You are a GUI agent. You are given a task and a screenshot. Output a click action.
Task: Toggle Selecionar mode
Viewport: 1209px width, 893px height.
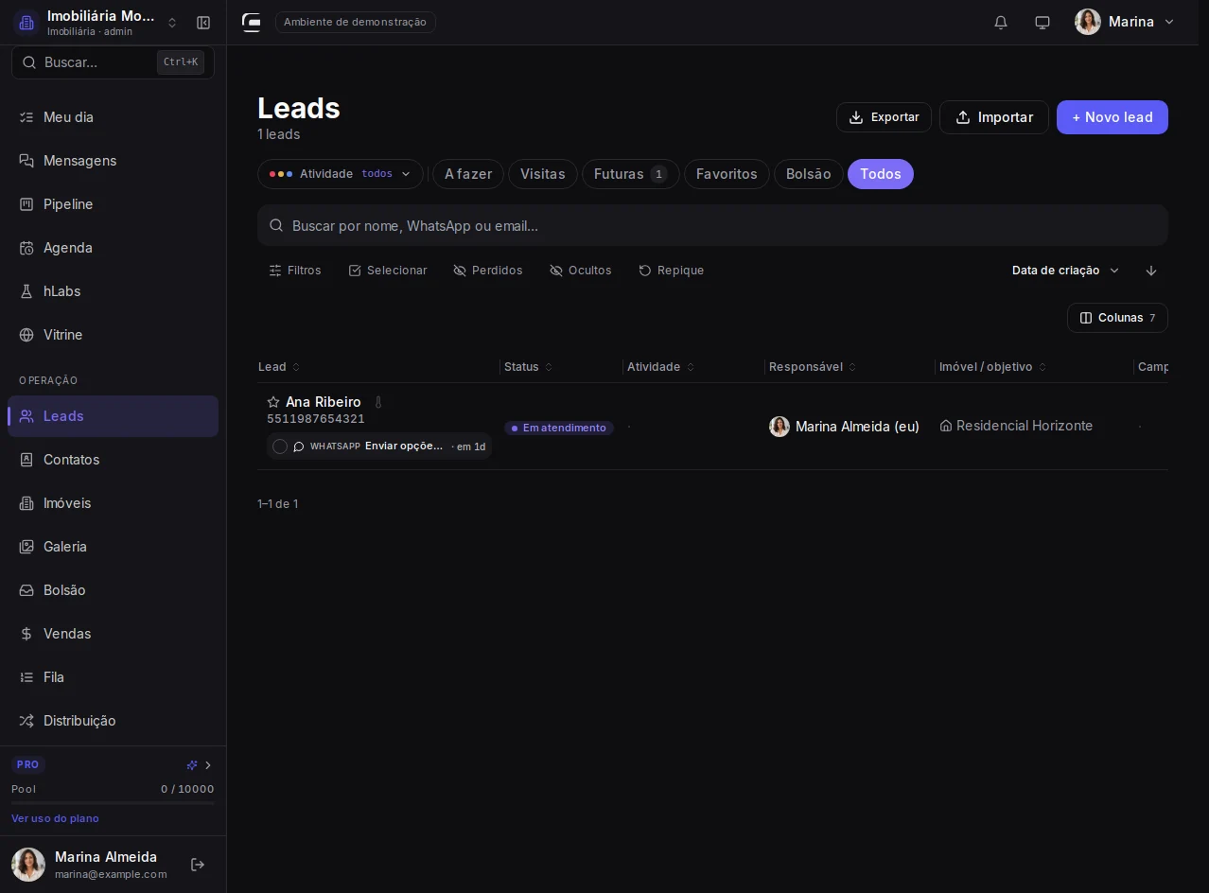[388, 271]
